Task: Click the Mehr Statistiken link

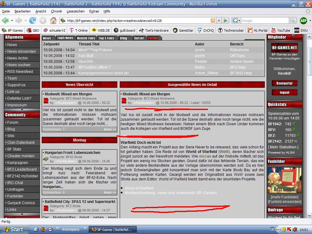Action: [x=283, y=147]
